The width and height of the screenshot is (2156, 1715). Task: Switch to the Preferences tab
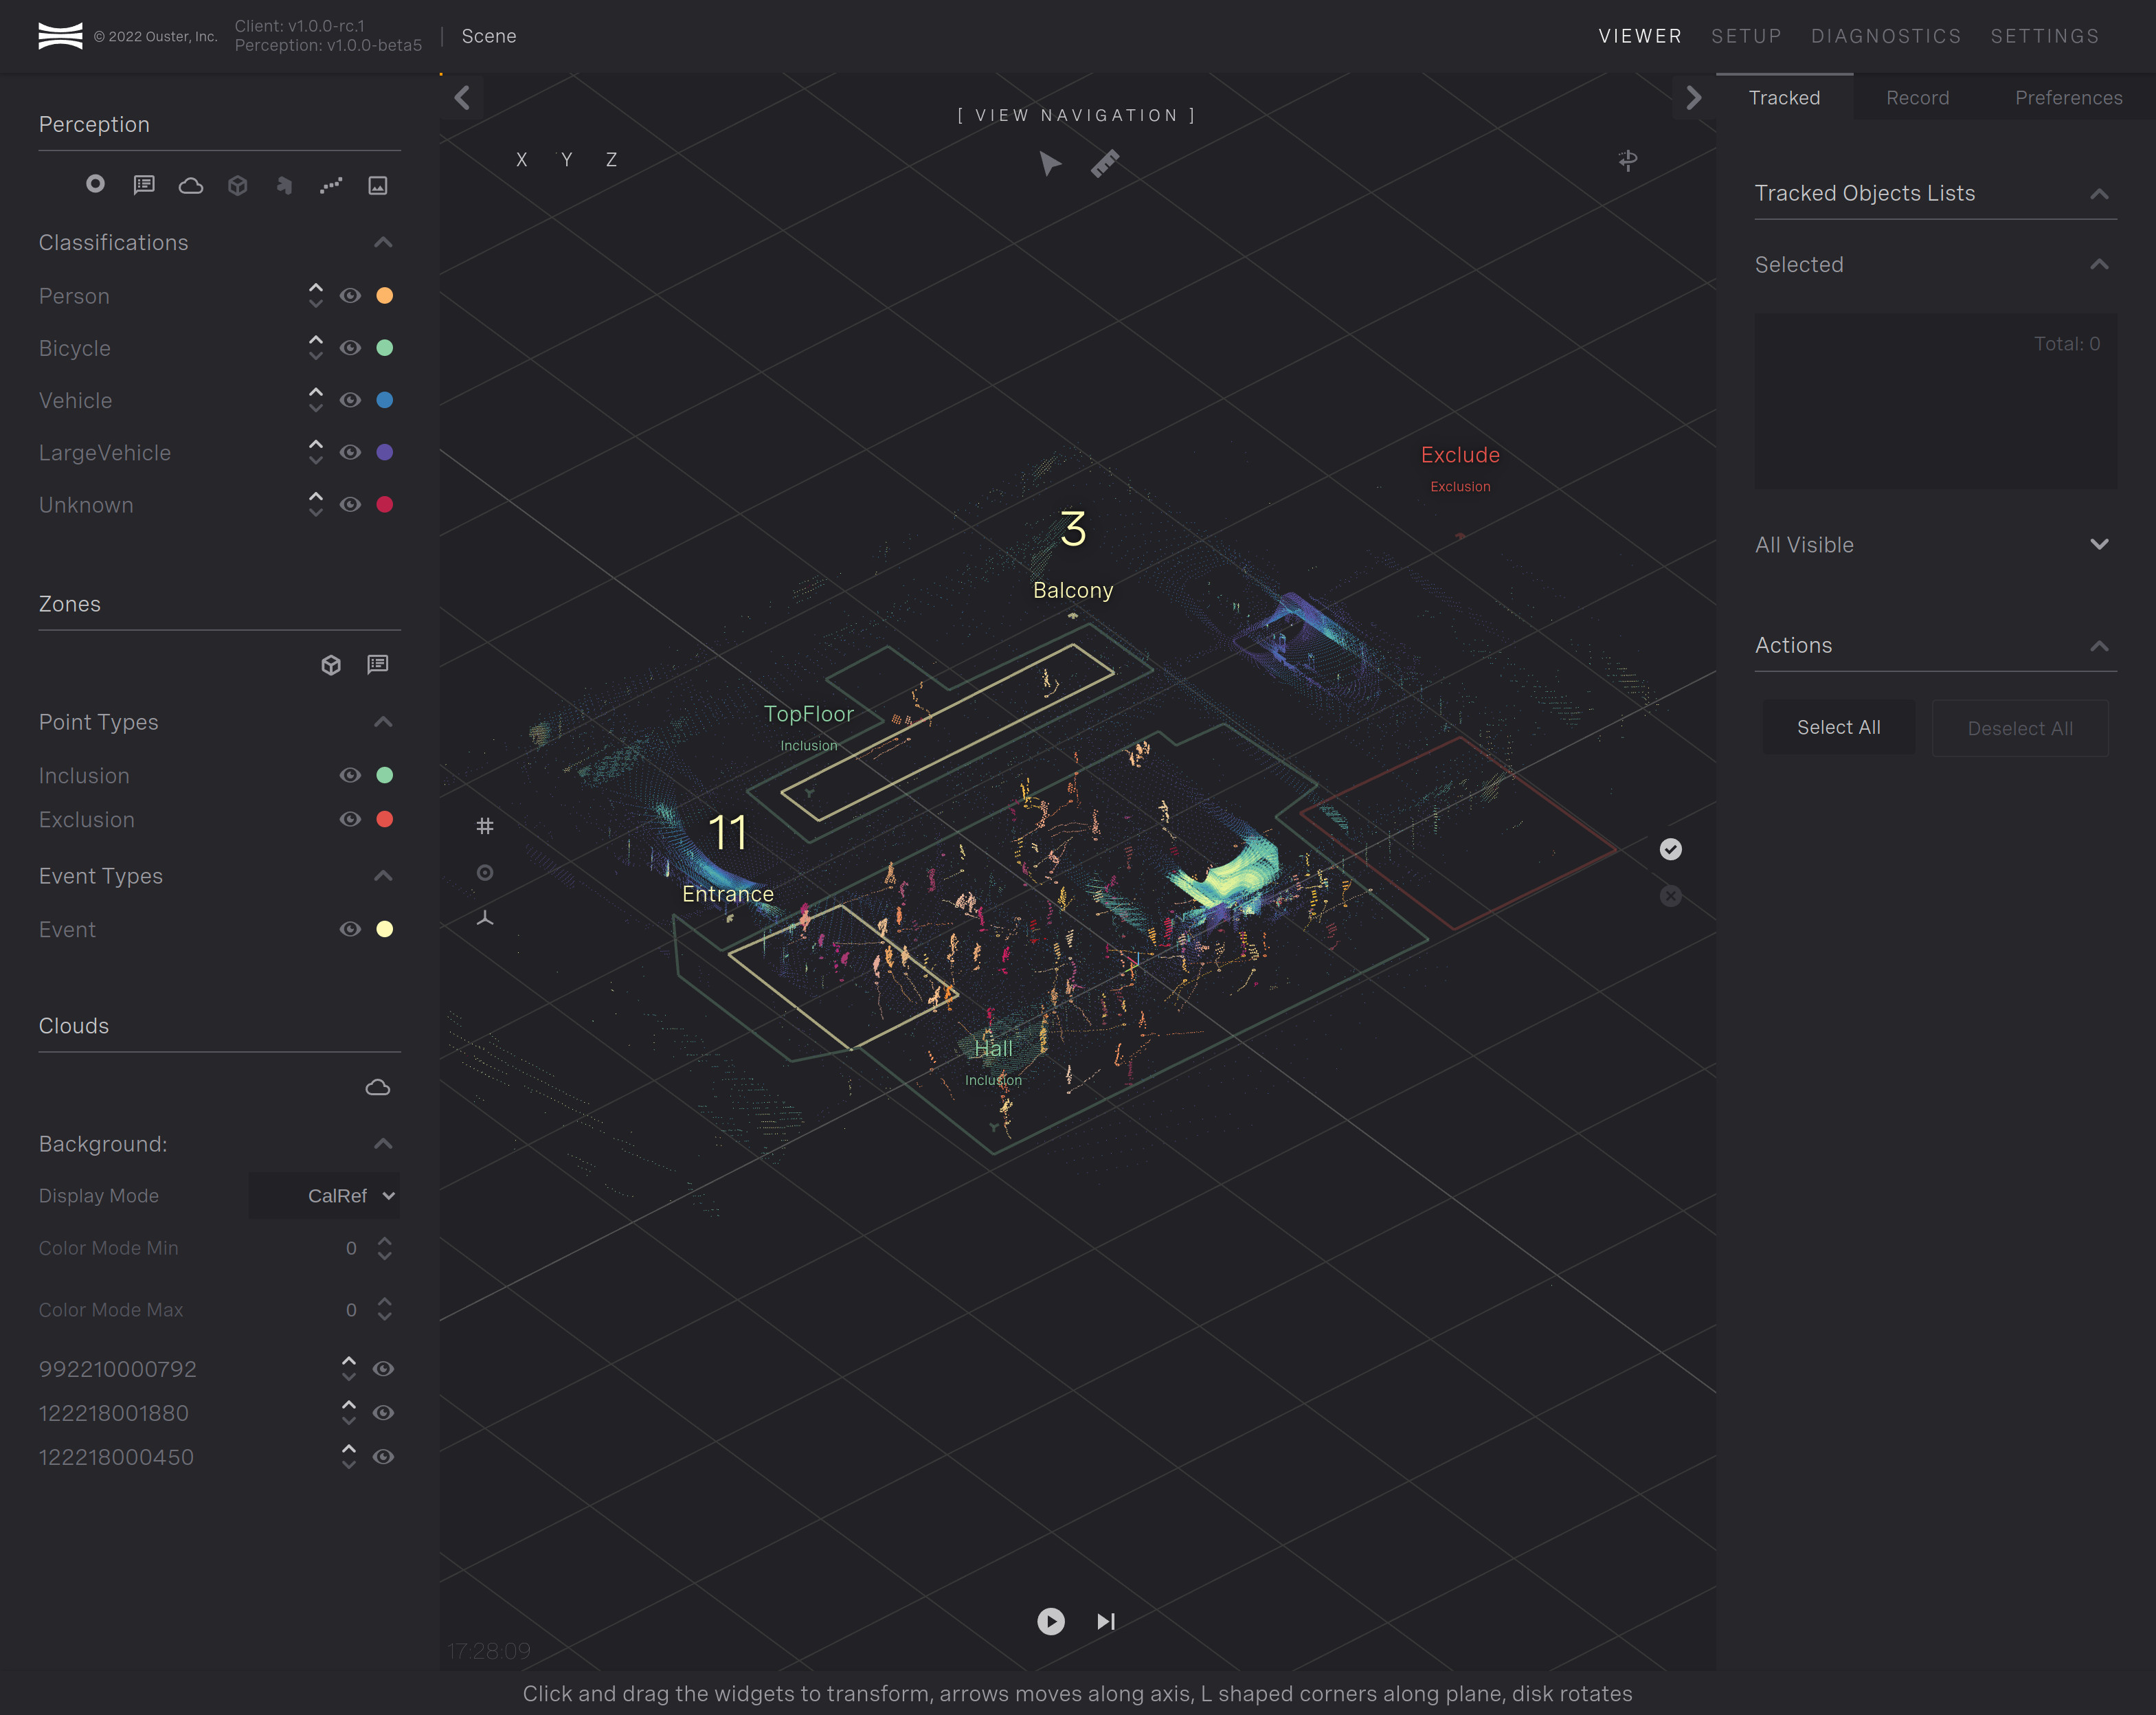coord(2068,98)
